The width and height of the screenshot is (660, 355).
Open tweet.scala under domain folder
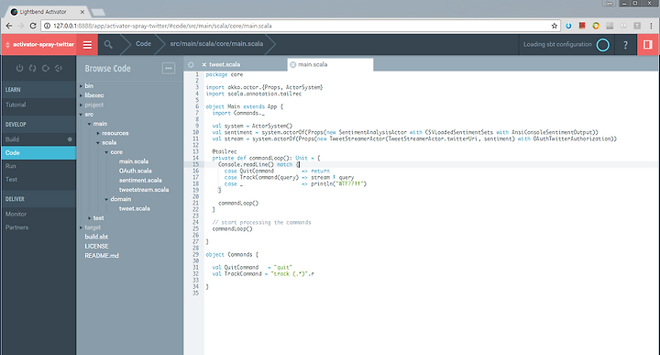134,208
